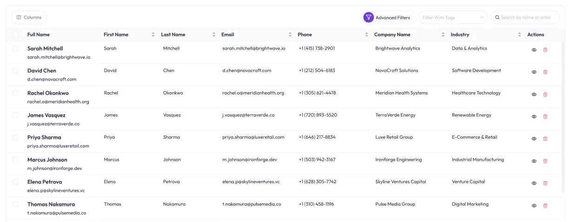Select company cell TerraVerde Energy
The image size is (571, 222).
click(x=395, y=115)
